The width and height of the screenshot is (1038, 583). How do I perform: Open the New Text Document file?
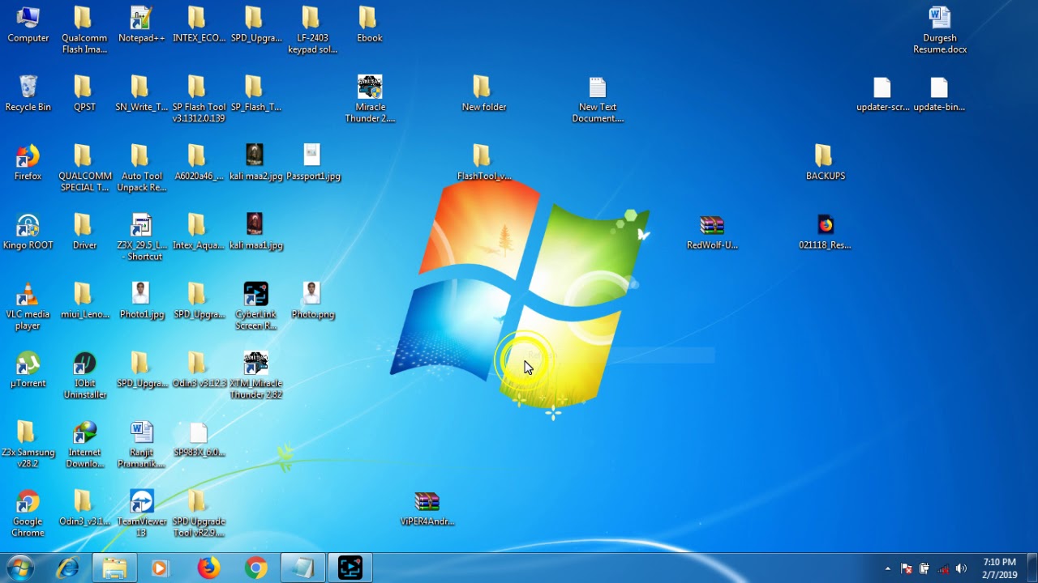coord(598,99)
